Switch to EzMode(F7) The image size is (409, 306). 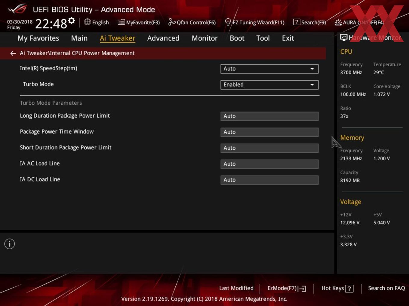click(287, 288)
